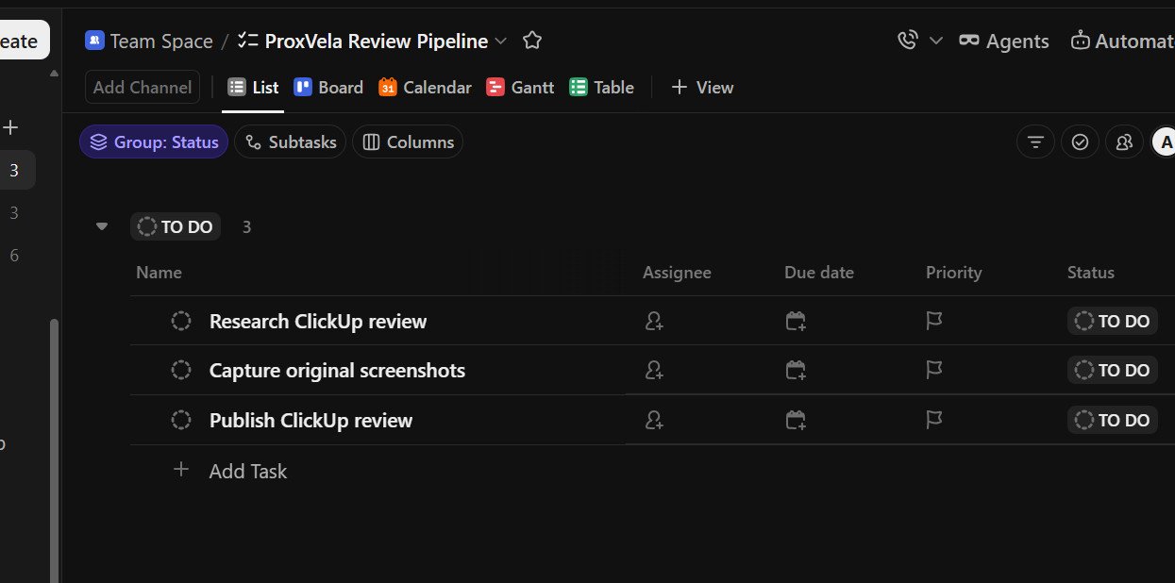
Task: Add a new View
Action: tap(702, 87)
